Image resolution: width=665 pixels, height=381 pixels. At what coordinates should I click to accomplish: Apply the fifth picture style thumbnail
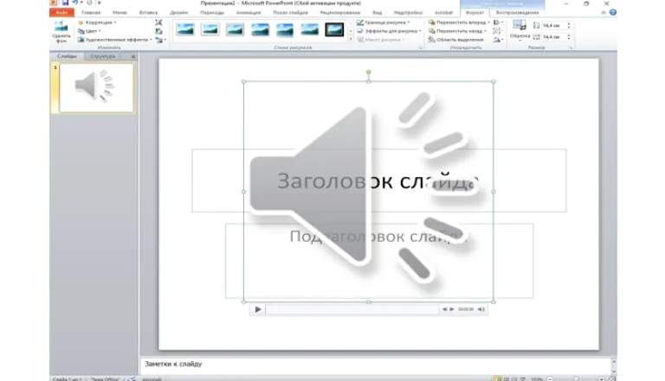tap(285, 29)
